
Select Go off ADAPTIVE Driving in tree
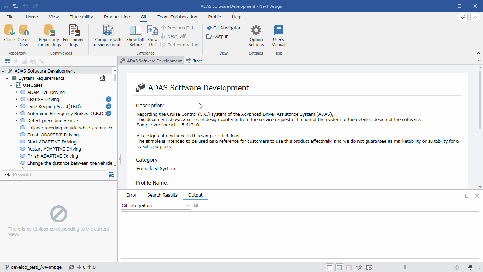point(53,135)
